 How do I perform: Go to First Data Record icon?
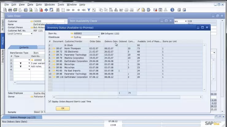[x=68, y=10]
